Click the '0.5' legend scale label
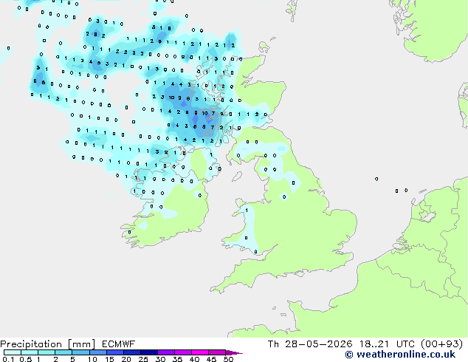 point(26,359)
